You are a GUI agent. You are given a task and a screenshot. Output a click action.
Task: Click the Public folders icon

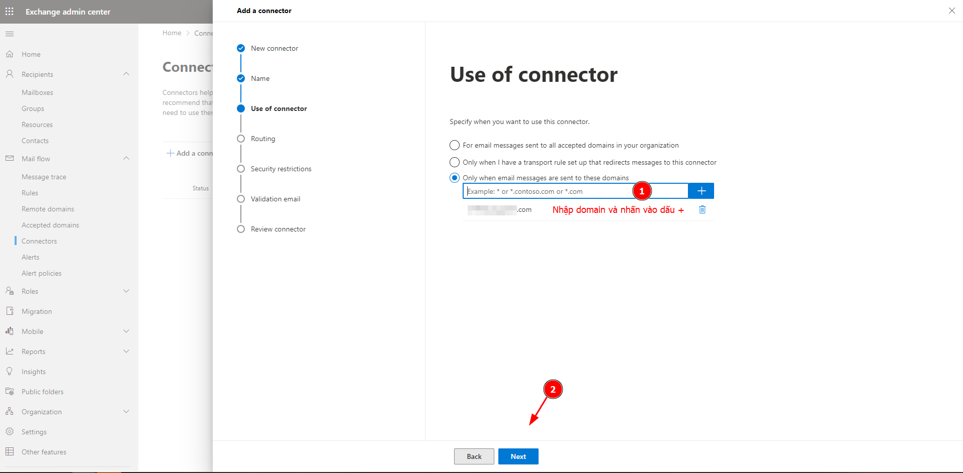[x=10, y=391]
